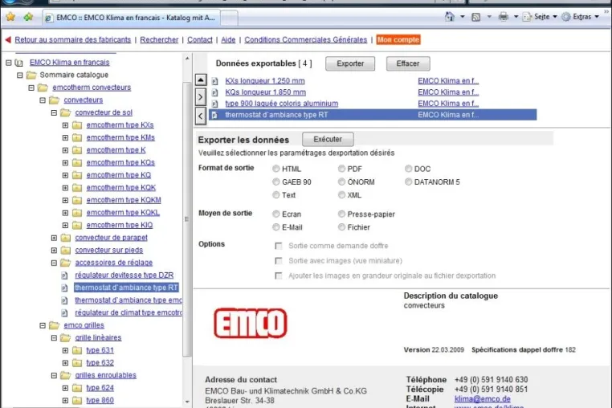Select PDF output format
612x408 pixels.
tap(341, 169)
